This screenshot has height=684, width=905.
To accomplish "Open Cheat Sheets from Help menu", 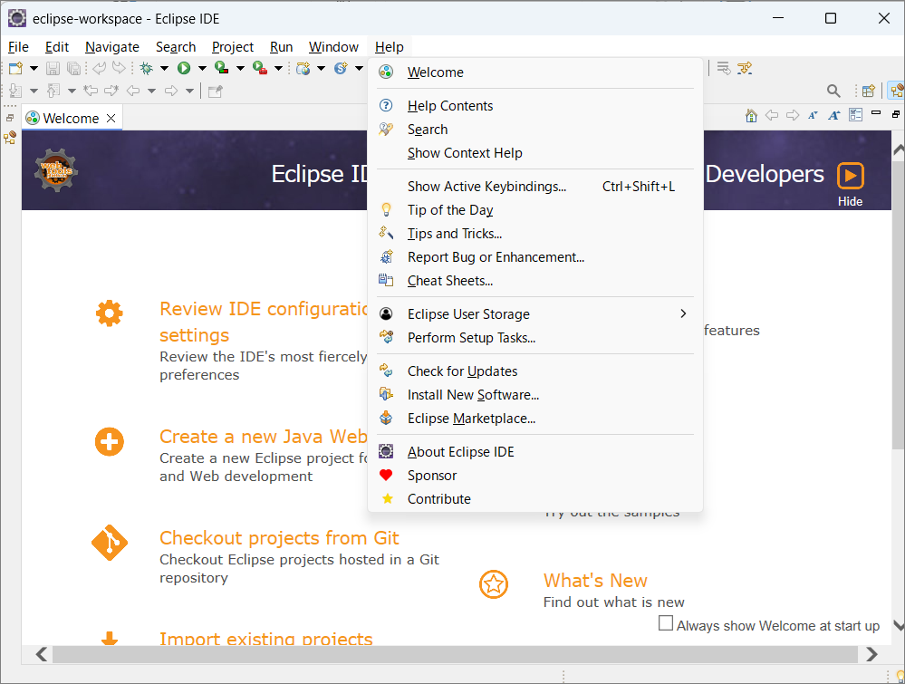I will click(x=535, y=281).
